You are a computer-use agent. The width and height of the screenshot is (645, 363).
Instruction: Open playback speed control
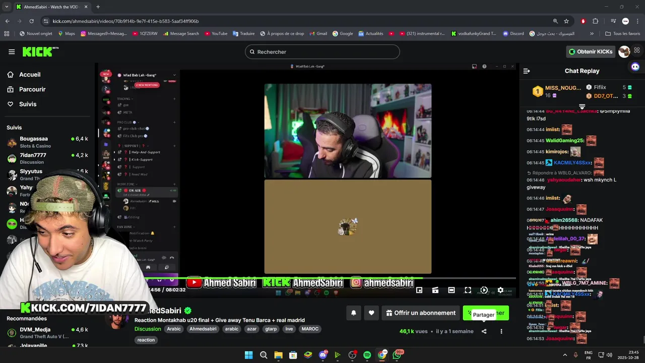click(484, 290)
